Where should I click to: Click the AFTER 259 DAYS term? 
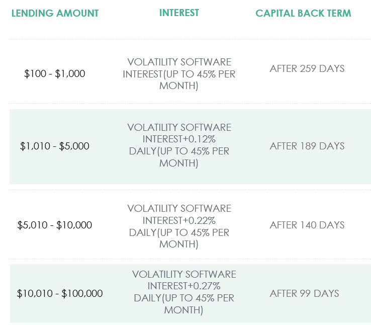tap(307, 68)
